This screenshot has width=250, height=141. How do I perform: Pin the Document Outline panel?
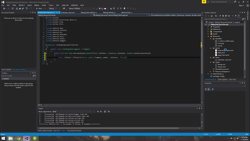[33, 13]
